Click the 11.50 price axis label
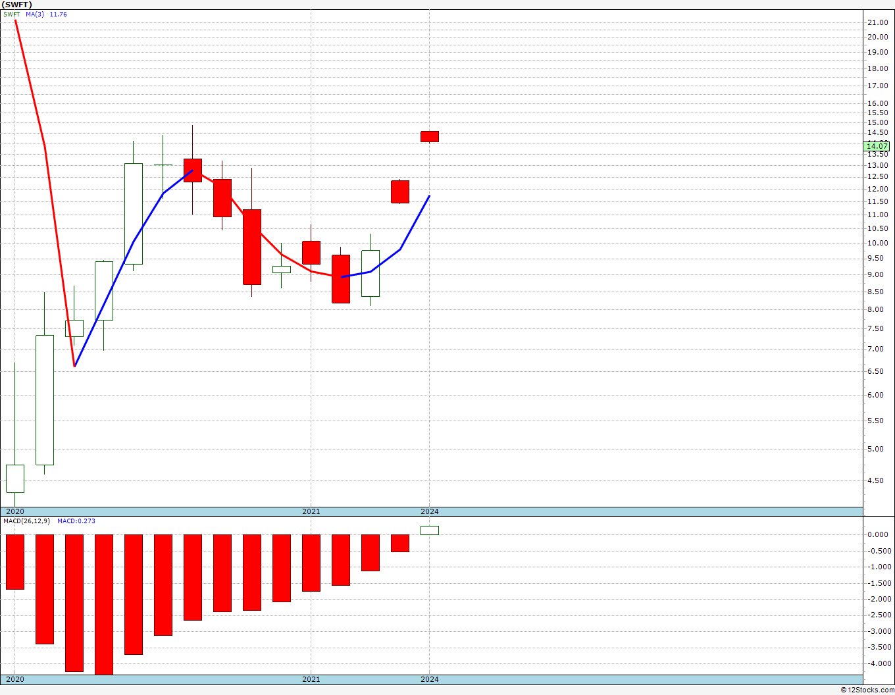 pos(877,201)
